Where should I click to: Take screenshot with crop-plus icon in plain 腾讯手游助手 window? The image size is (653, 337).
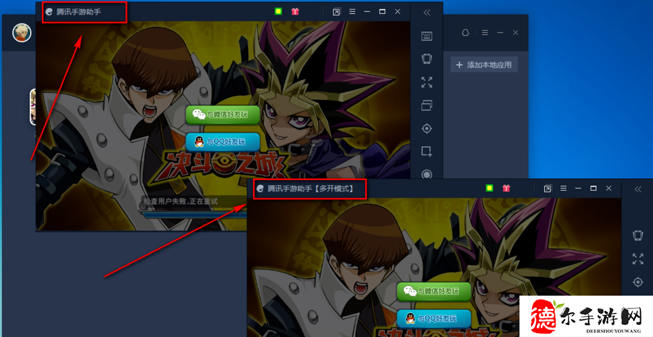(x=427, y=151)
